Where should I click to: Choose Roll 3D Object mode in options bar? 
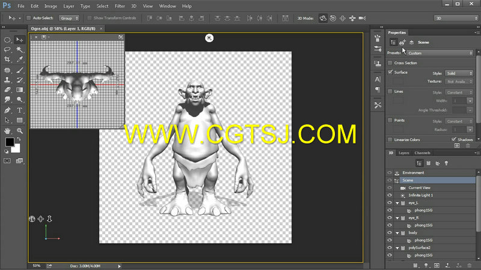pos(333,18)
